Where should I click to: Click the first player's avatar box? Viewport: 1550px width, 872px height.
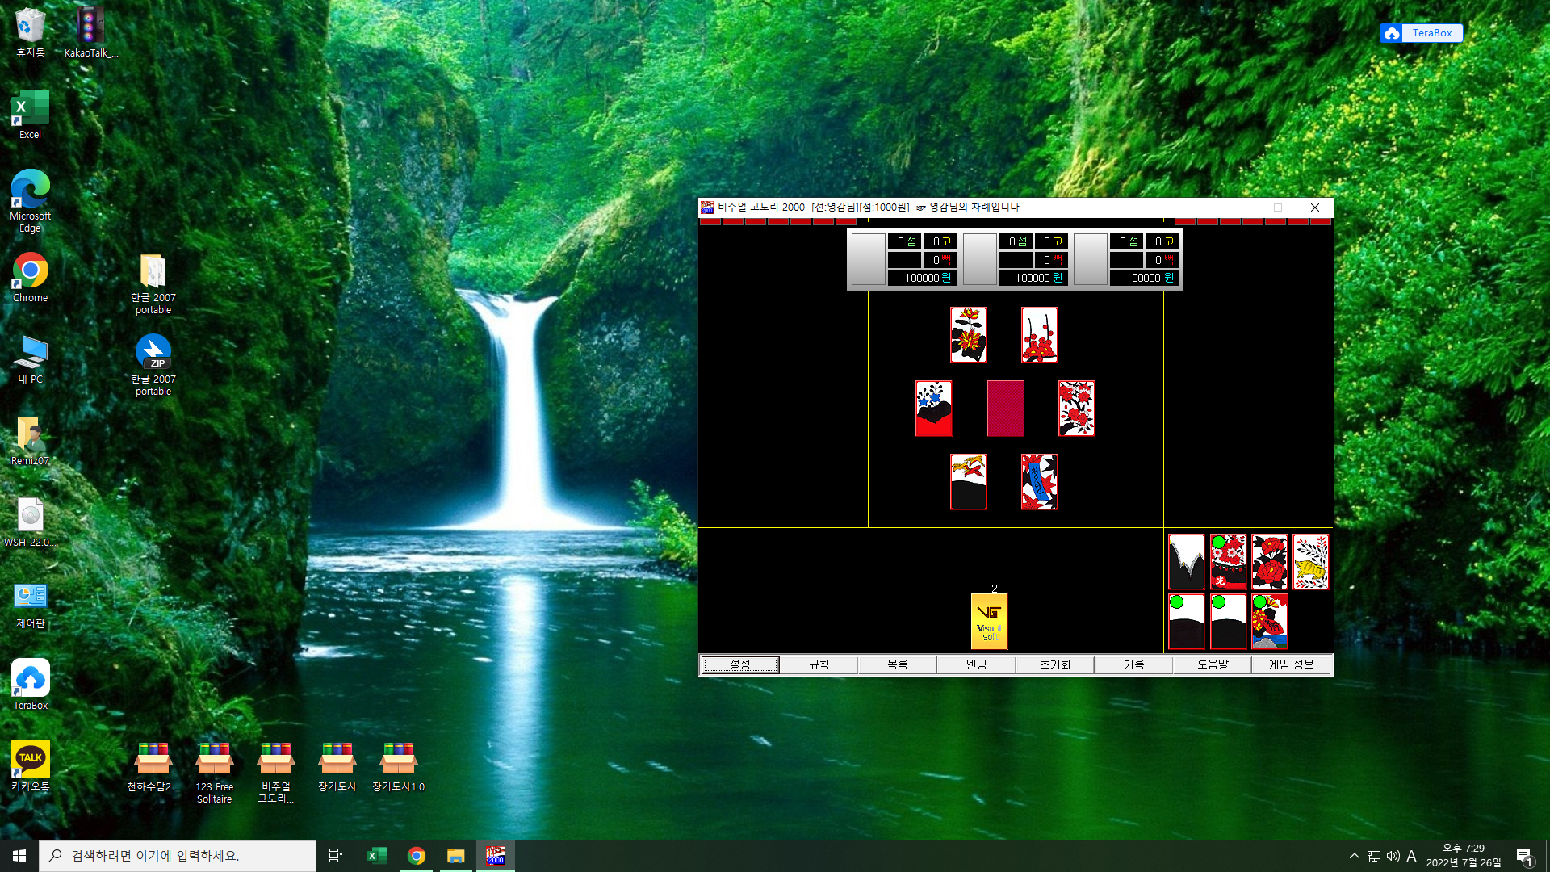[869, 259]
